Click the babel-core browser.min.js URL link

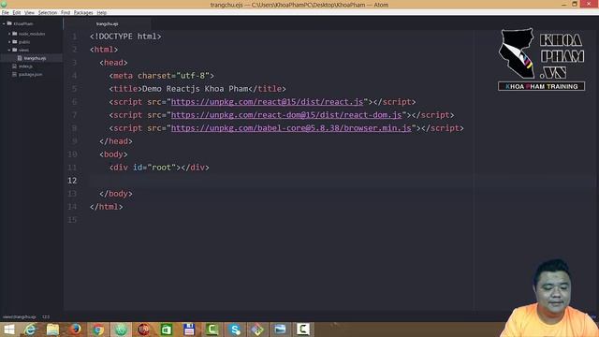pos(291,128)
